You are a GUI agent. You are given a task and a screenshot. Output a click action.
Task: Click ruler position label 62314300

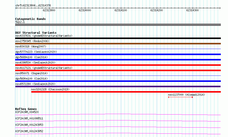point(192,10)
